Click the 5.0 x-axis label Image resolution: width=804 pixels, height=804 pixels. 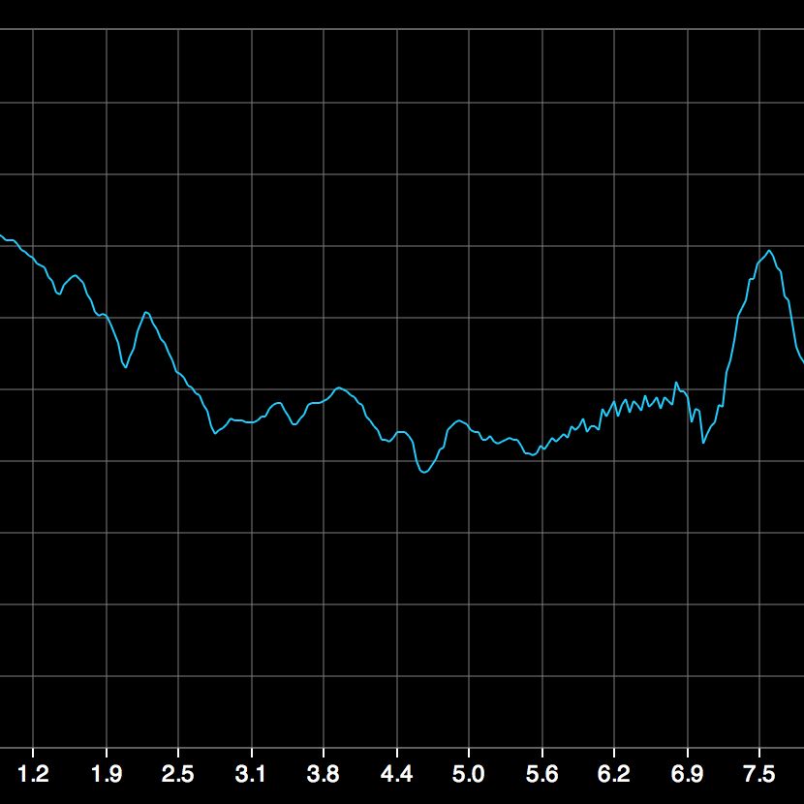[468, 774]
